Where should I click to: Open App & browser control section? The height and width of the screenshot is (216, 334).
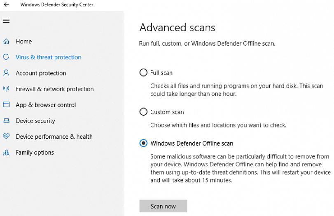click(46, 105)
